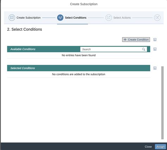Screen dimensions: 167x150
Task: Open the Select Actions step icon
Action: pyautogui.click(x=109, y=18)
